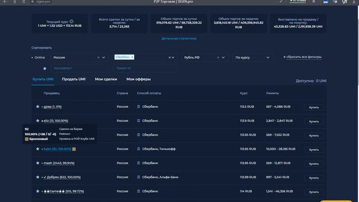The width and height of the screenshot is (359, 202).
Task: Click the bank icon in Game row
Action: click(x=139, y=191)
